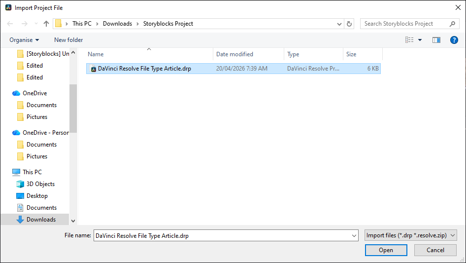Open the [Storyblocks] Un folder in sidebar

(x=43, y=54)
